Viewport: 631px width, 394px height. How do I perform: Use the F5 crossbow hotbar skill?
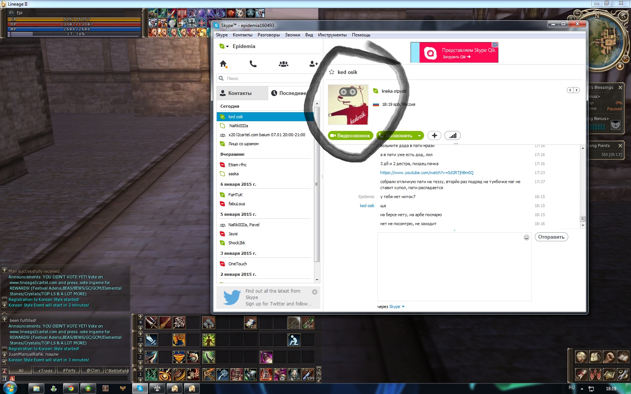[x=209, y=374]
